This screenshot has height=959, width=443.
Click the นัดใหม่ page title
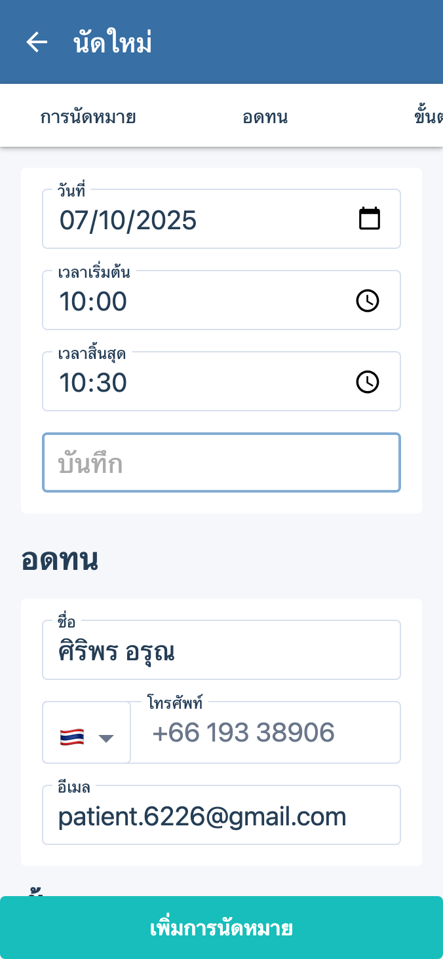tap(113, 43)
